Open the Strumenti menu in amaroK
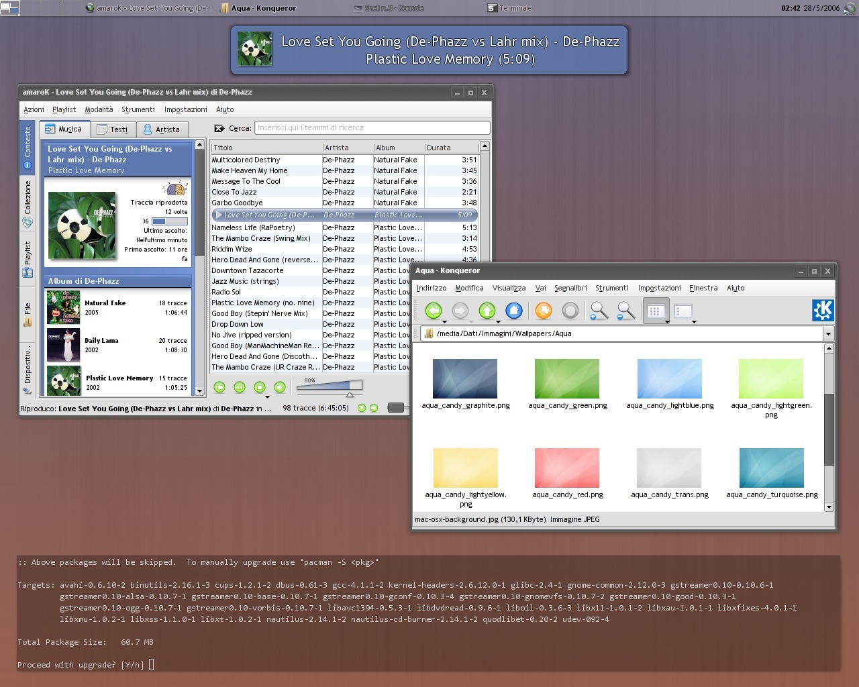Screen dimensions: 859x687 tap(138, 109)
